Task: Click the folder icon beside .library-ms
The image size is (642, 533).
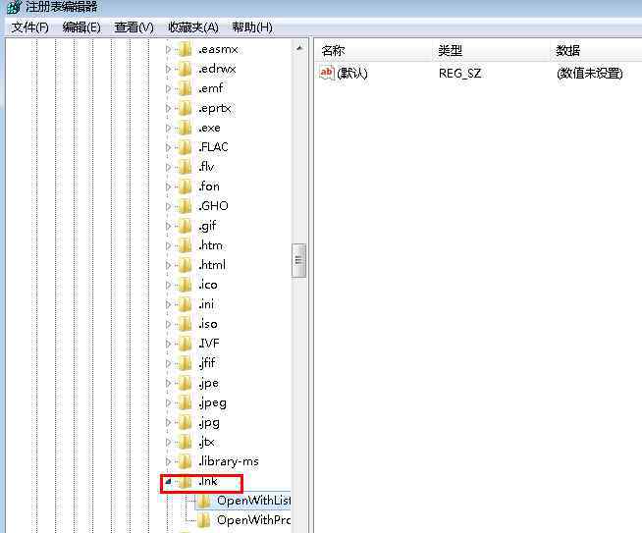Action: point(185,461)
